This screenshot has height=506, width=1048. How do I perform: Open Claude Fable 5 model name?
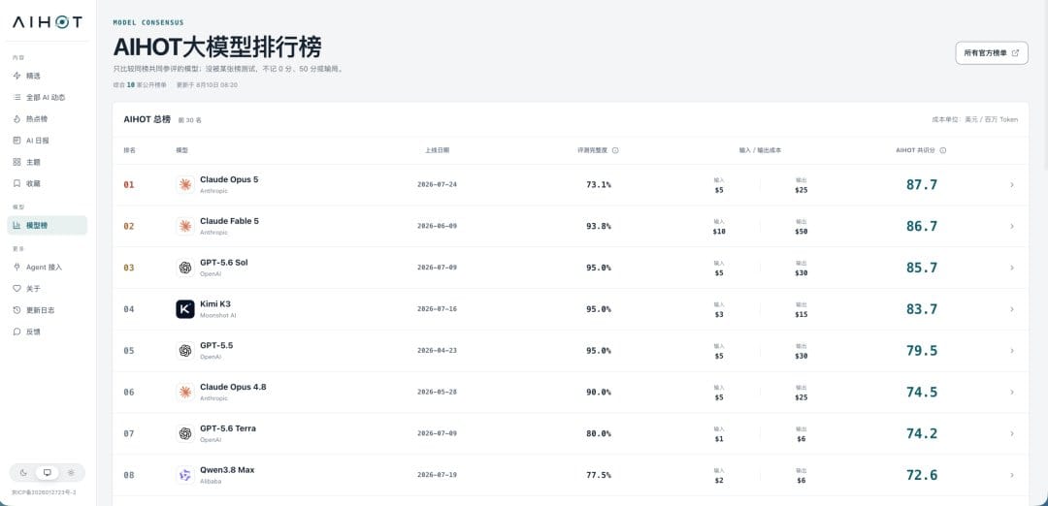point(229,221)
